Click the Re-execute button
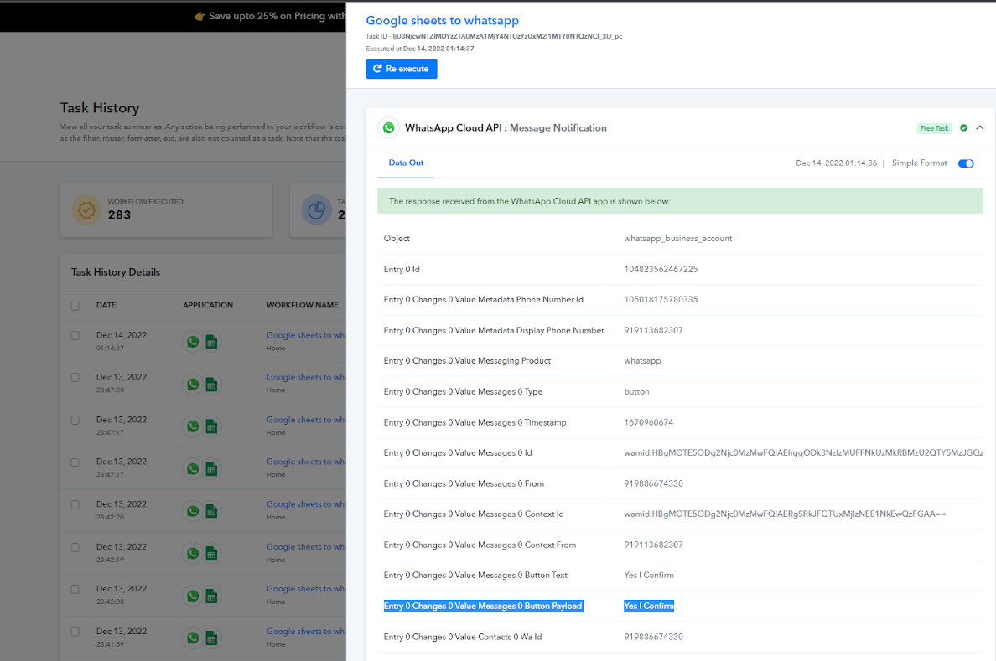This screenshot has height=661, width=996. tap(402, 69)
